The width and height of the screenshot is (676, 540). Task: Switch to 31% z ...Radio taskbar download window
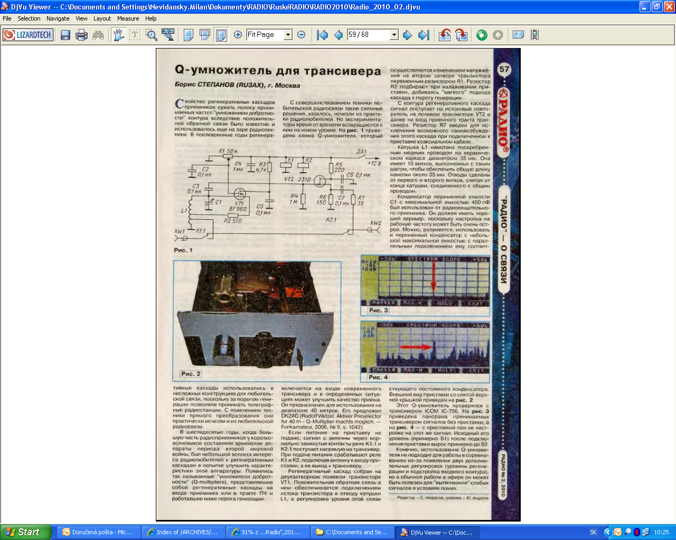268,532
